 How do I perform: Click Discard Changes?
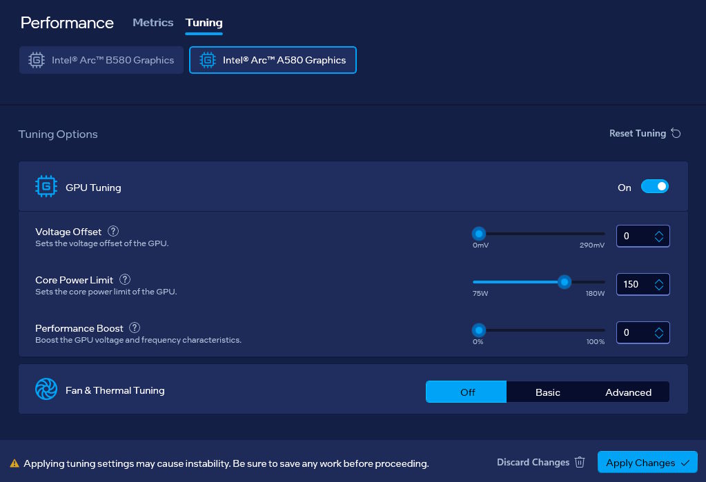tap(541, 462)
